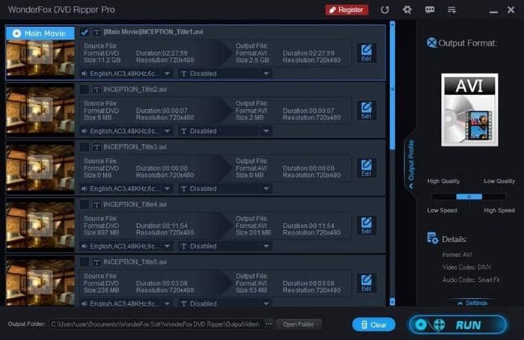This screenshot has width=524, height=340.
Task: Click the speaker icon in Title1 row
Action: coord(84,73)
